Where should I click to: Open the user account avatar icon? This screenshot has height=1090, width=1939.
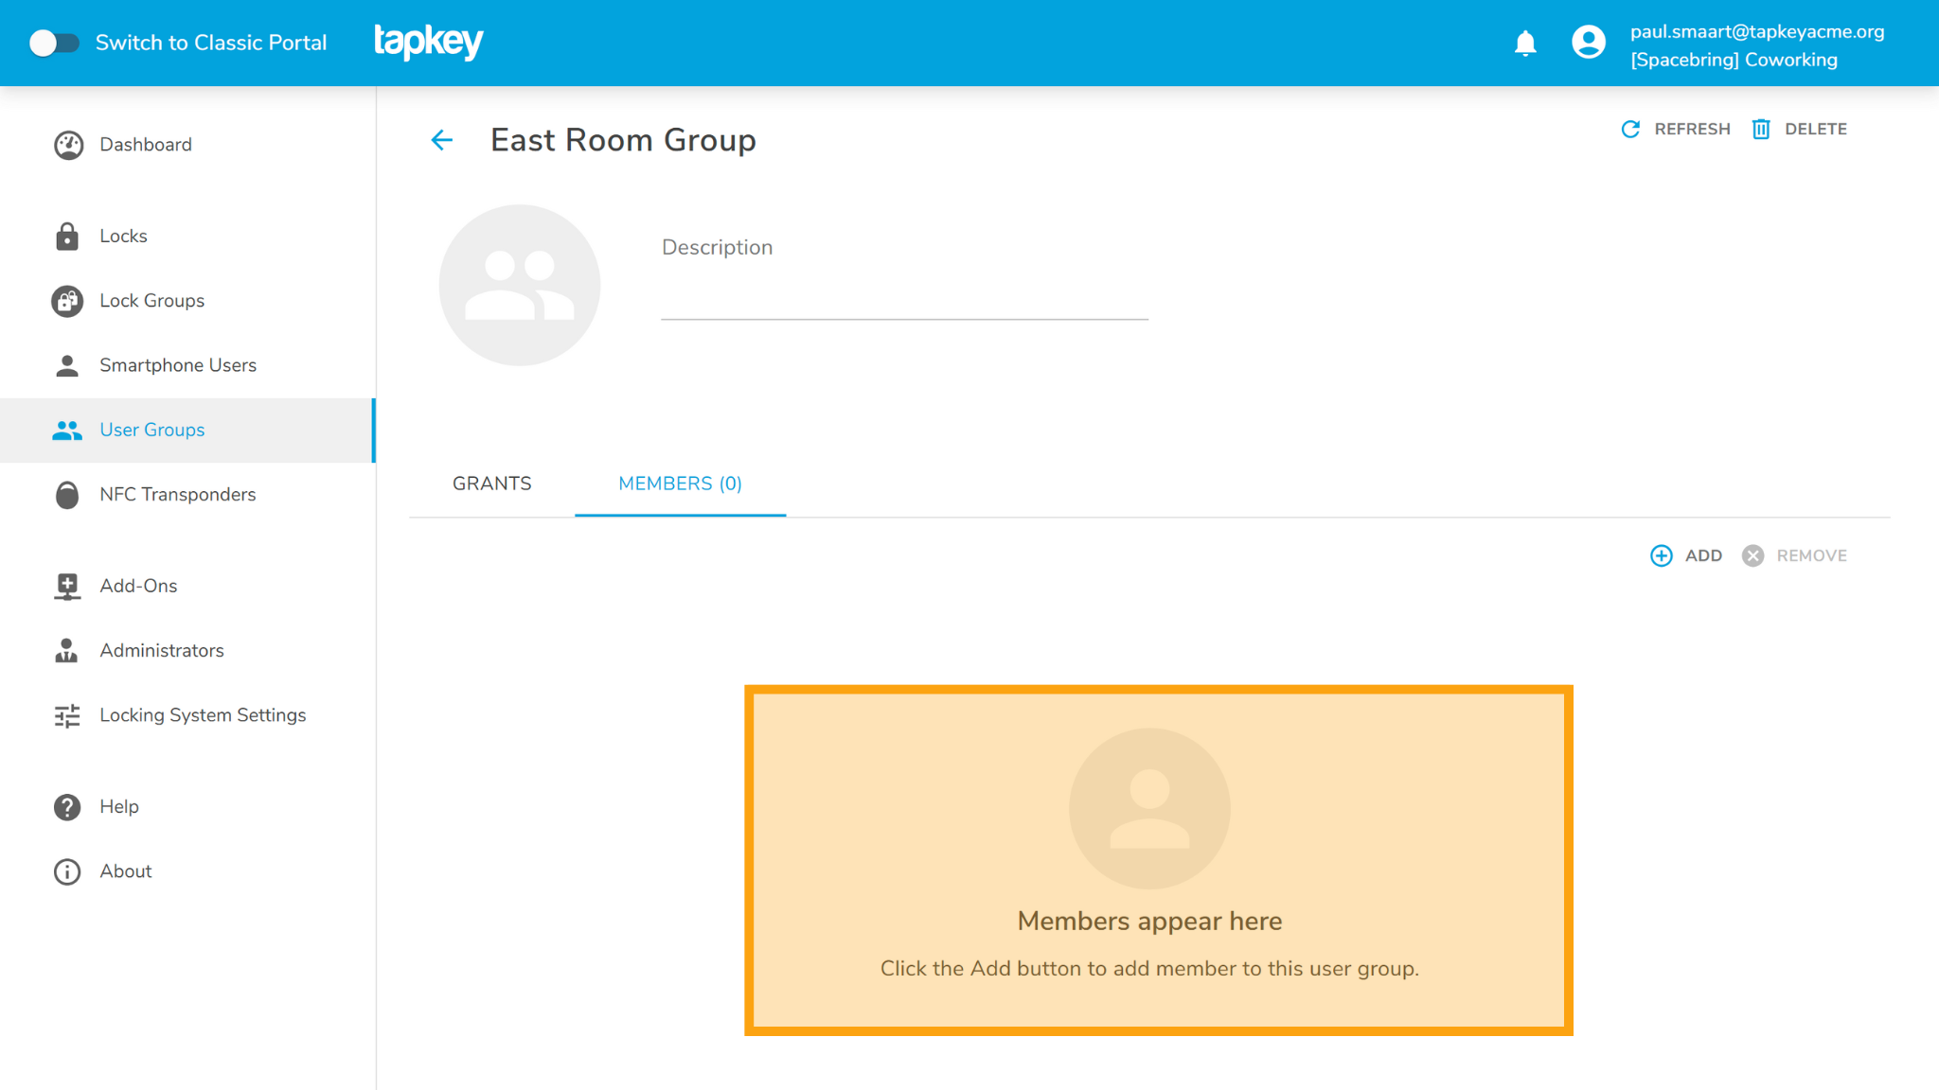[x=1589, y=43]
